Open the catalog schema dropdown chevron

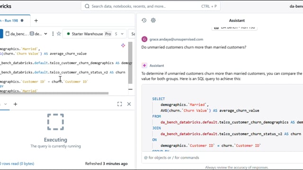[x=45, y=34]
